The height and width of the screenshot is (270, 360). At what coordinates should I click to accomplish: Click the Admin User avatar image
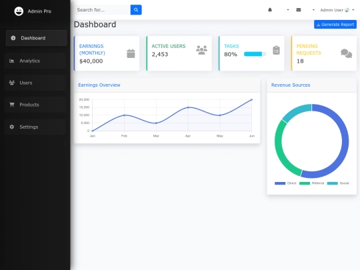click(x=347, y=10)
